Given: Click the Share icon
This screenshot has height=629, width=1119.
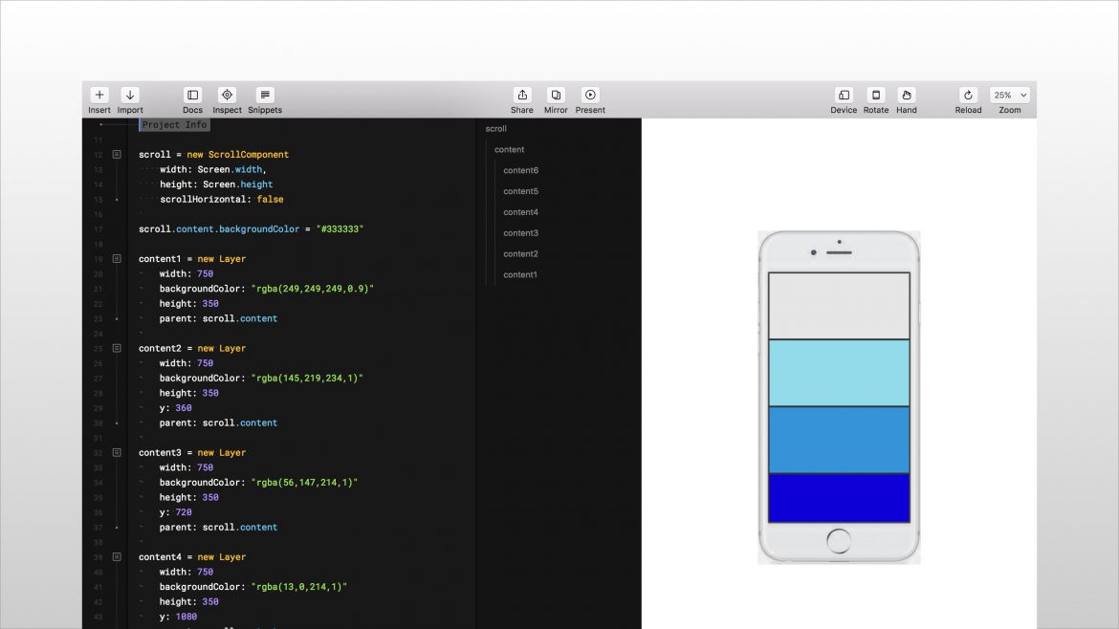Looking at the screenshot, I should [x=522, y=95].
